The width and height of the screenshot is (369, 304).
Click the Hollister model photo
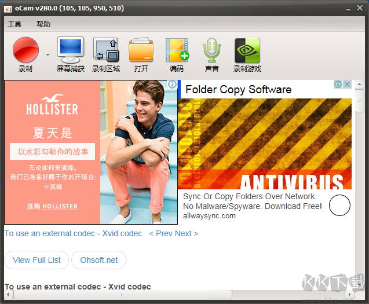(138, 152)
